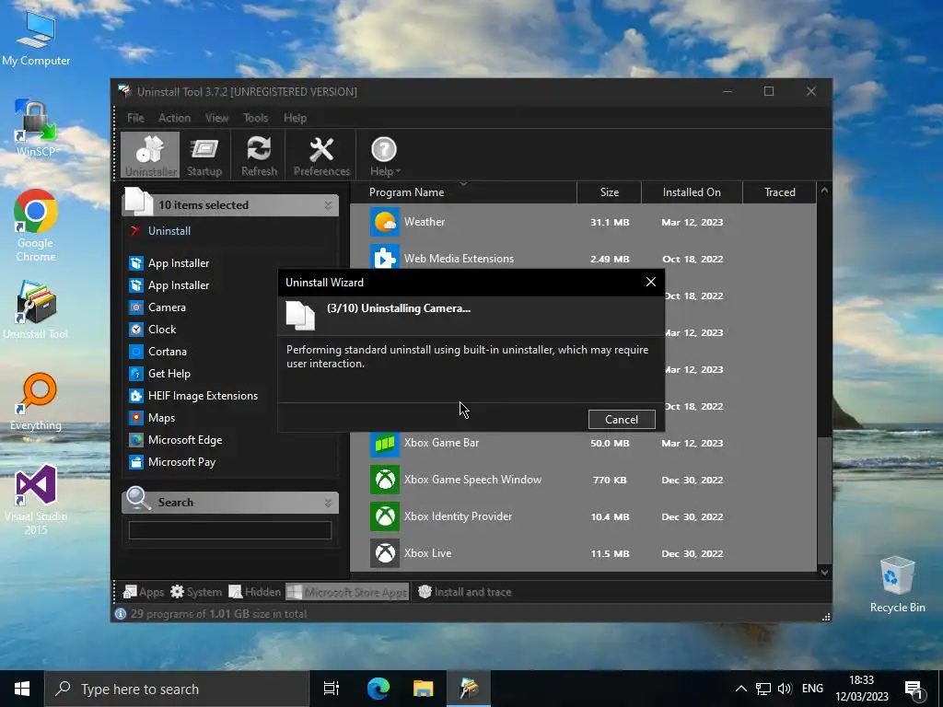943x707 pixels.
Task: Sort by Program Name column header
Action: 463,192
